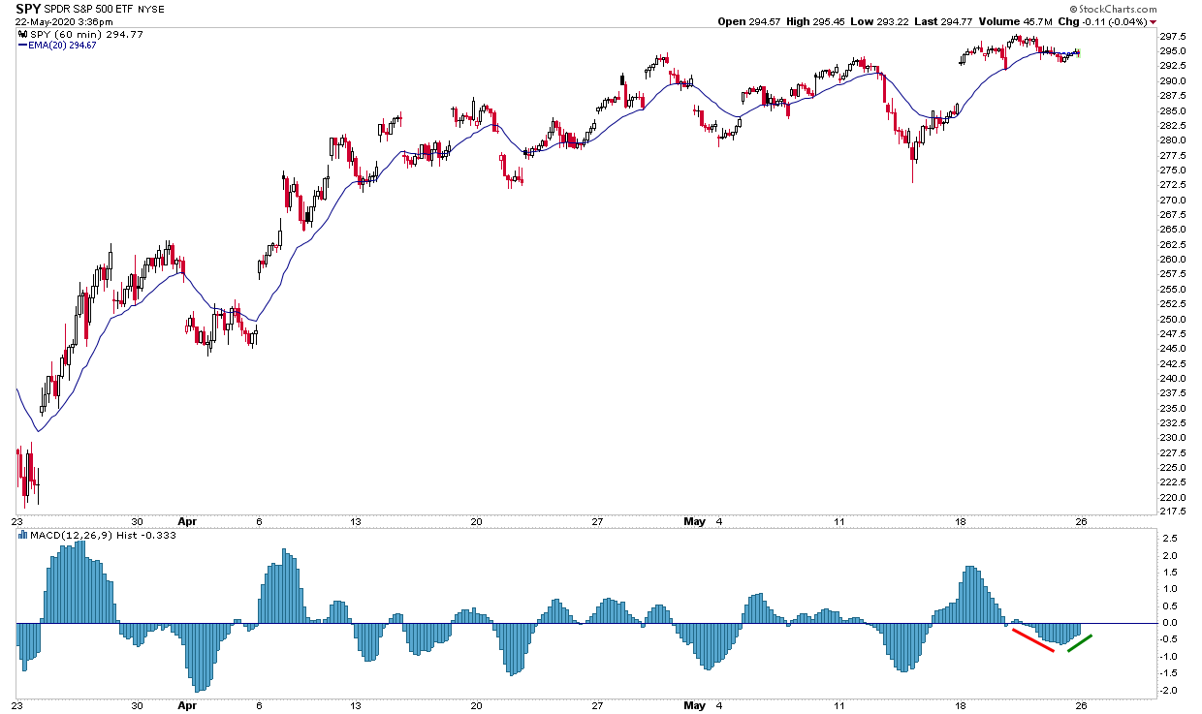Click the 'May' date label below the price panel

click(x=694, y=521)
